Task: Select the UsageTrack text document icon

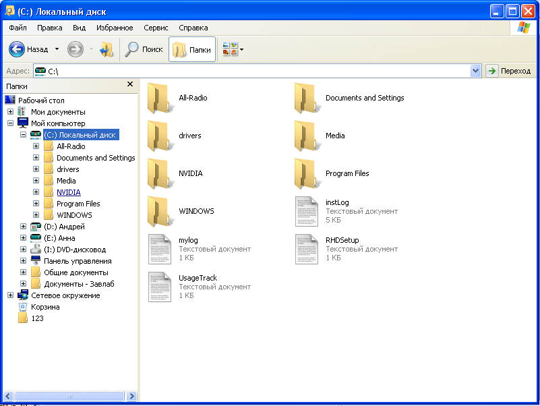Action: [x=160, y=287]
